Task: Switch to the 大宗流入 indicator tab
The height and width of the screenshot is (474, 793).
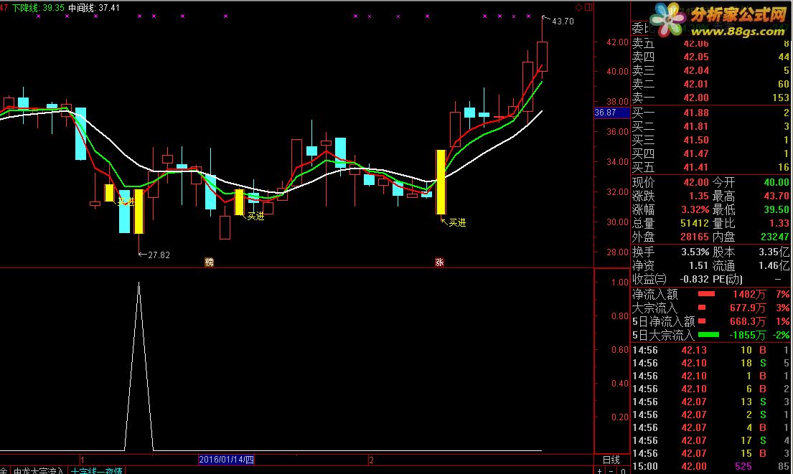Action: point(39,470)
